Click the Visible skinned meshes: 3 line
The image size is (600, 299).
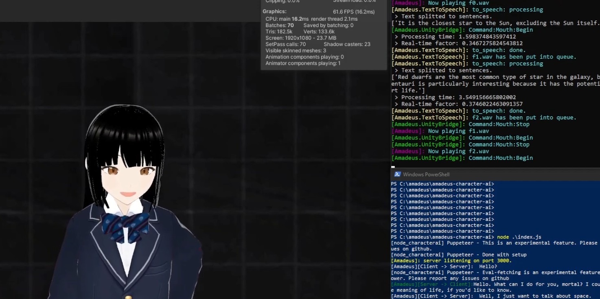(296, 51)
